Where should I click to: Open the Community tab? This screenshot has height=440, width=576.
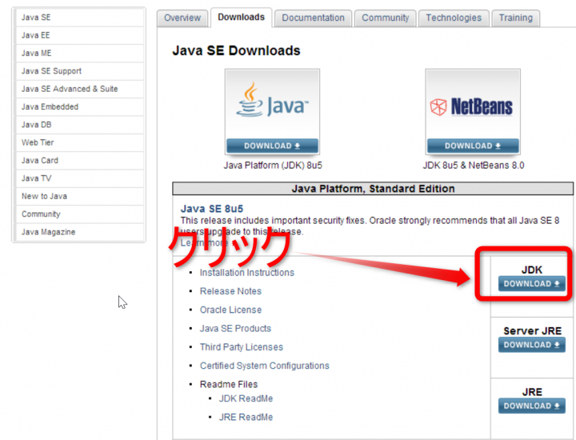click(386, 18)
